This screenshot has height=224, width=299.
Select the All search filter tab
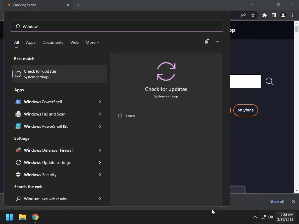(17, 42)
